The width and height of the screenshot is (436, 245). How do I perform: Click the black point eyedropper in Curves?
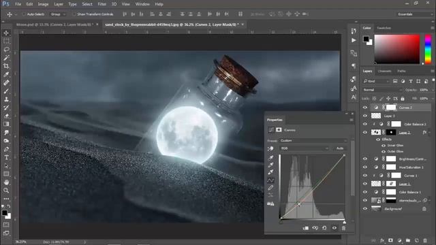point(270,158)
